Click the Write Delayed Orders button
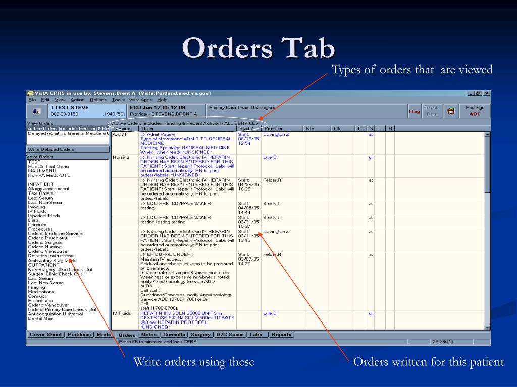Screen dimensions: 517x387 pyautogui.click(x=68, y=149)
